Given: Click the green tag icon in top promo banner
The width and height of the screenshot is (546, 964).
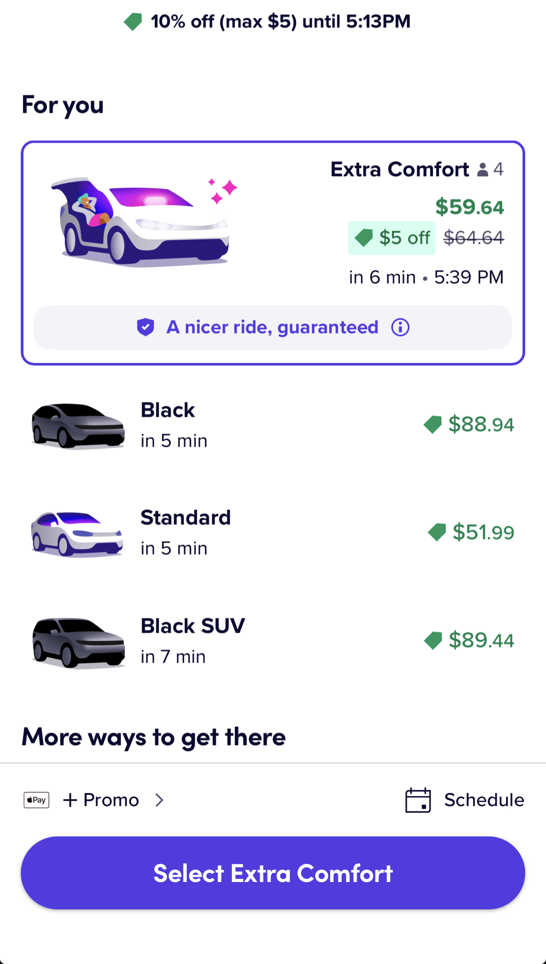Looking at the screenshot, I should point(133,22).
